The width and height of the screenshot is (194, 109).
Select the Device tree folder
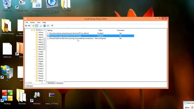coord(39,59)
